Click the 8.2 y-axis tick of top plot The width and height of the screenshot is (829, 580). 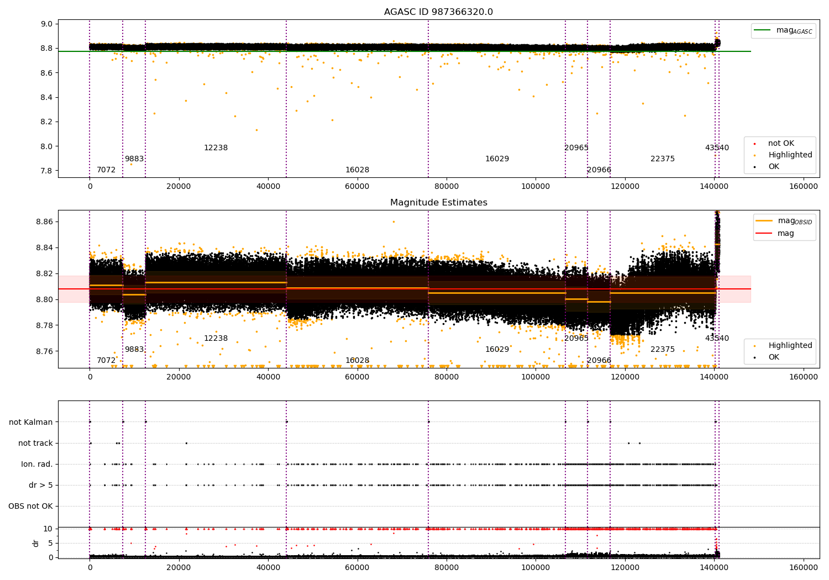click(x=46, y=122)
